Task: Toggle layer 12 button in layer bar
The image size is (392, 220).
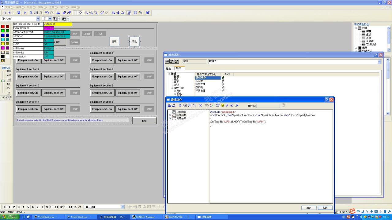Action: tap(61, 207)
